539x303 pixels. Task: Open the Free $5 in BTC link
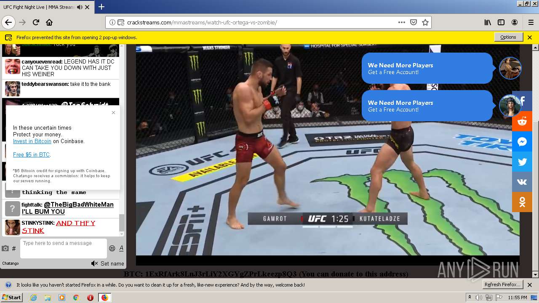click(x=31, y=155)
